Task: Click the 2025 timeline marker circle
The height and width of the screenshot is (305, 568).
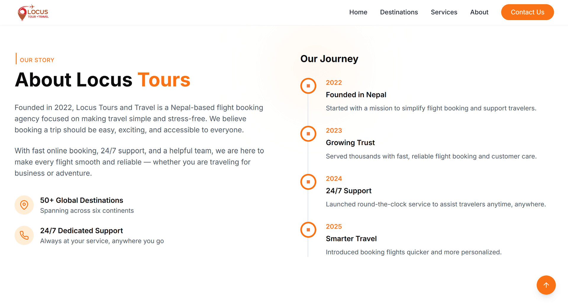Action: click(308, 229)
